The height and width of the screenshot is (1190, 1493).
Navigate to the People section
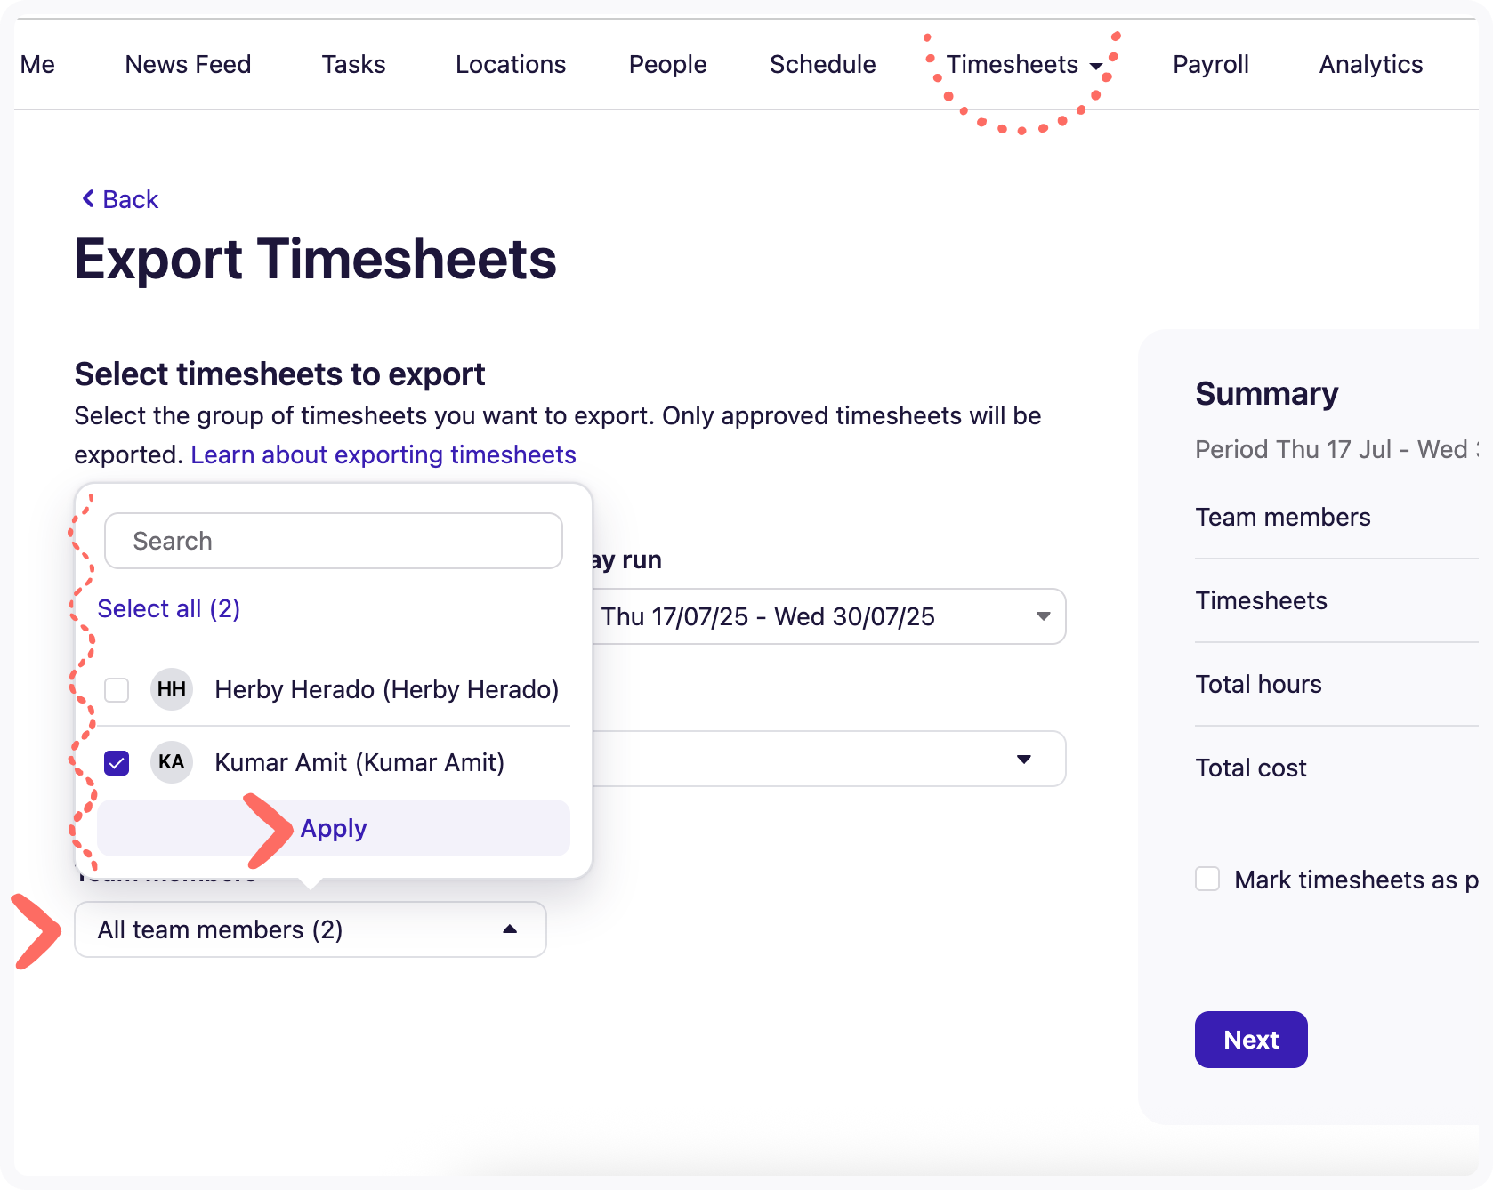[x=667, y=65]
